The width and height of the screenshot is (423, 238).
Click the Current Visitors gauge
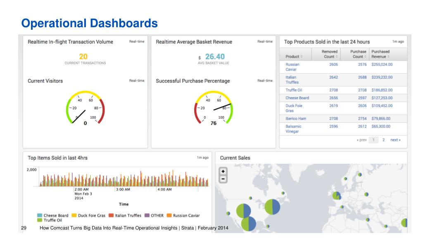click(x=85, y=108)
